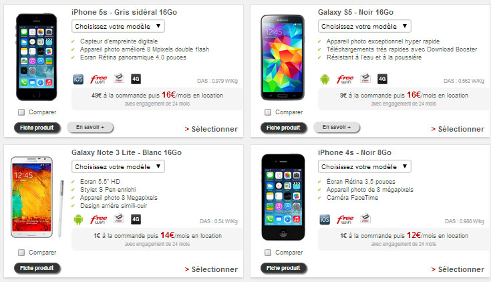Enable Comparer checkbox for Galaxy S5

[x=268, y=112]
